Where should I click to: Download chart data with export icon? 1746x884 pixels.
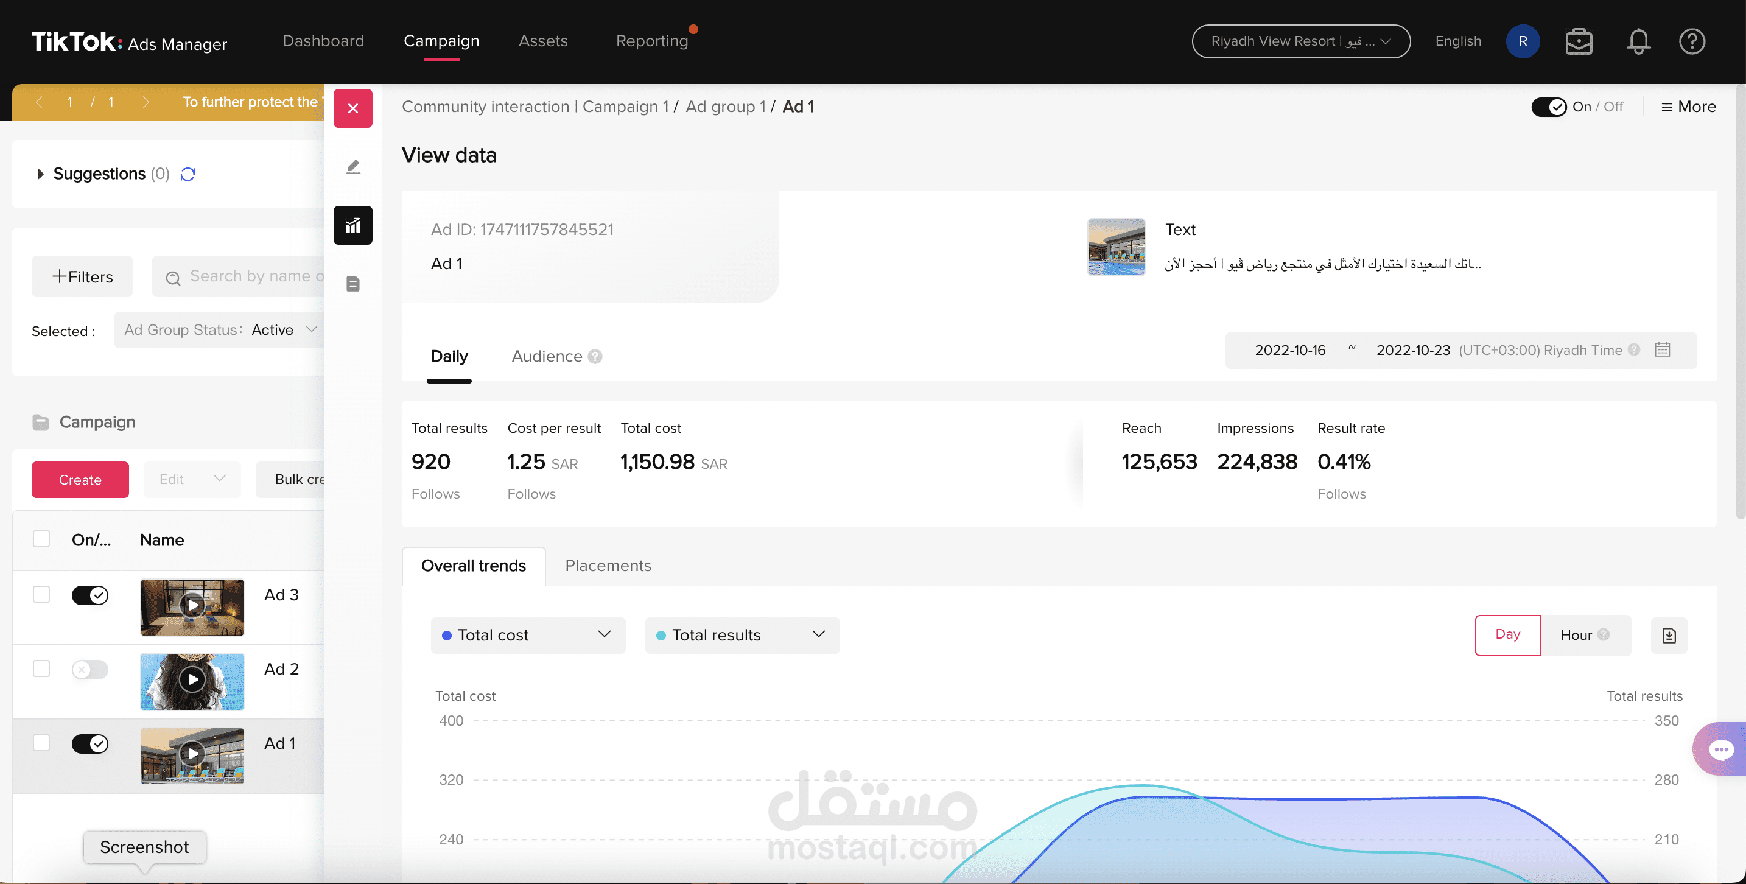[x=1669, y=635]
